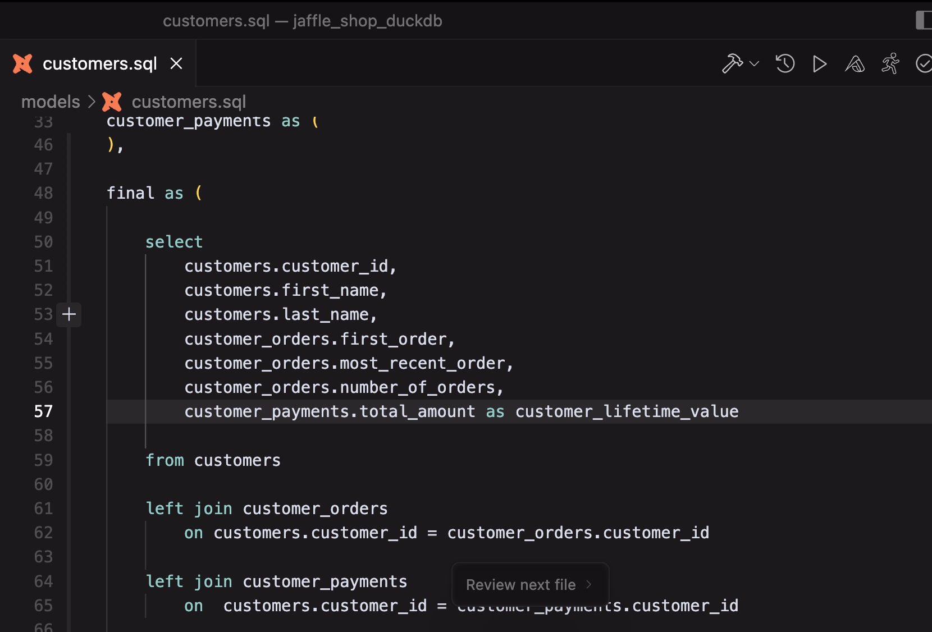This screenshot has width=932, height=632.
Task: Select the customers.sql editor tab
Action: coord(98,63)
